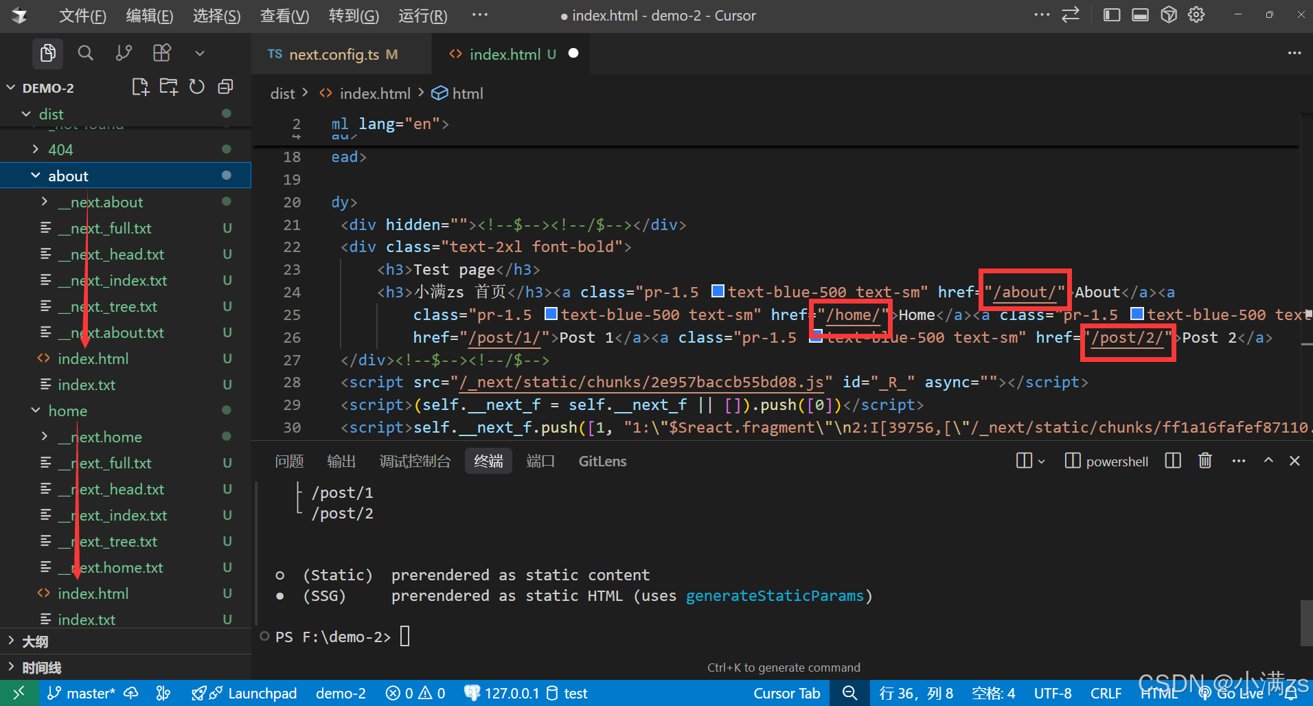Click the text-blue-500 color swatch on line 24
This screenshot has height=706, width=1313.
[718, 291]
